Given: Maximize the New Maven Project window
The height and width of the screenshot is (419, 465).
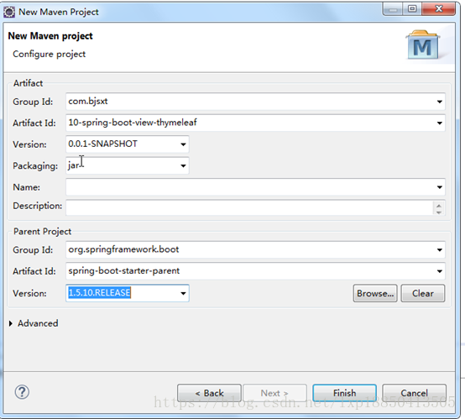Looking at the screenshot, I should point(412,9).
